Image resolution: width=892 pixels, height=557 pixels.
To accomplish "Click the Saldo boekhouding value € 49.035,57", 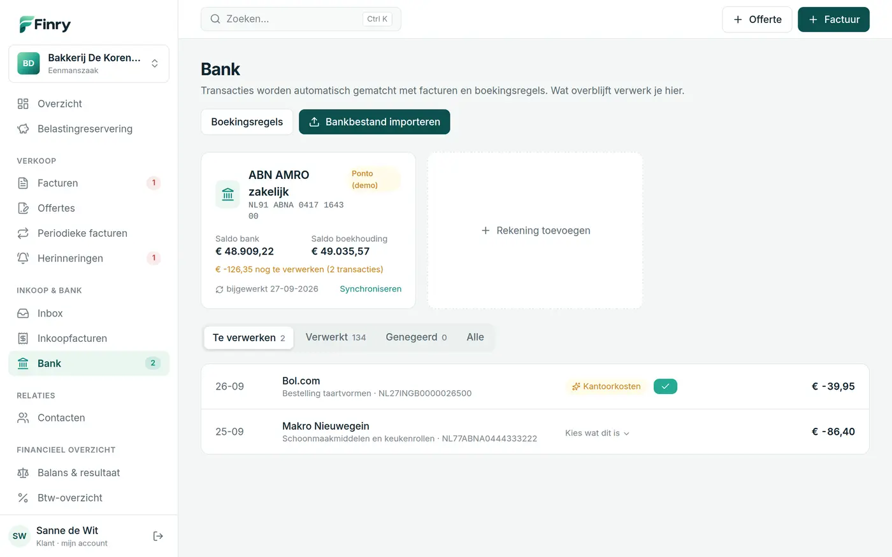I will tap(340, 251).
